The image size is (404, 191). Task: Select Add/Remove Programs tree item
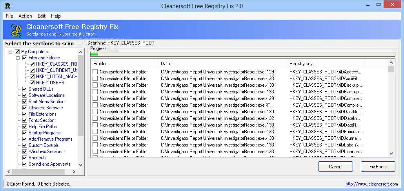tap(51, 139)
